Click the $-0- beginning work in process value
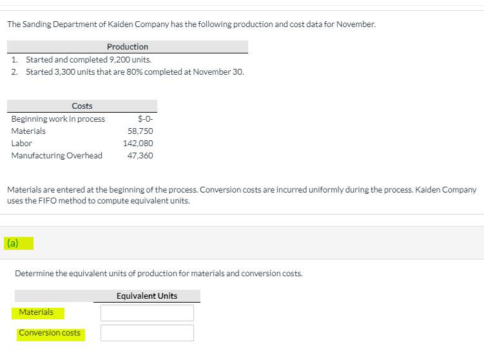484x358 pixels. [146, 118]
